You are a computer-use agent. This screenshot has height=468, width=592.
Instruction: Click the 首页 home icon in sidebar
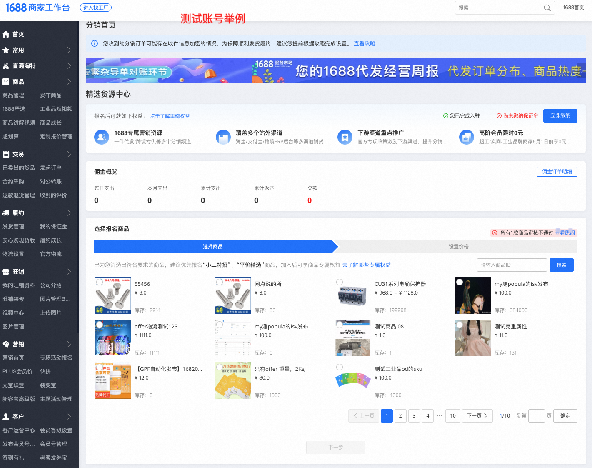(x=6, y=34)
